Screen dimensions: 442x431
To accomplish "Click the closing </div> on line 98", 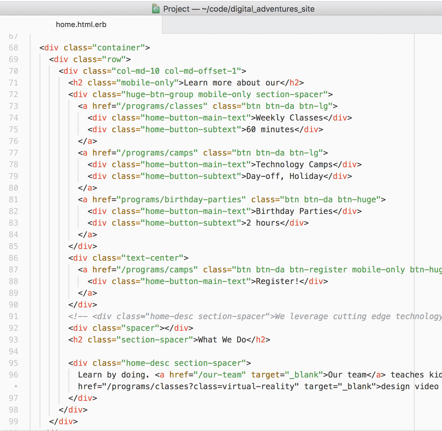I will [x=73, y=410].
